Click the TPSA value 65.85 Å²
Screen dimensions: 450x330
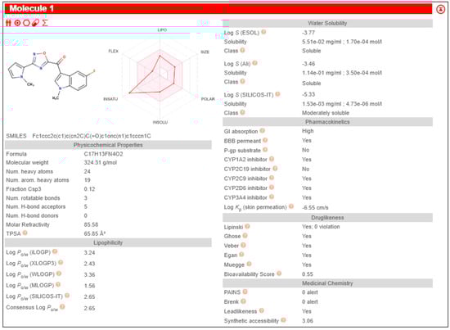pyautogui.click(x=95, y=233)
